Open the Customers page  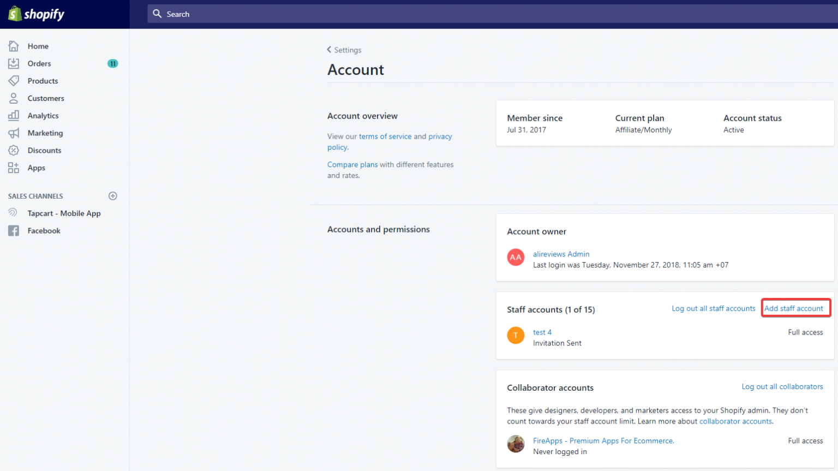coord(46,98)
